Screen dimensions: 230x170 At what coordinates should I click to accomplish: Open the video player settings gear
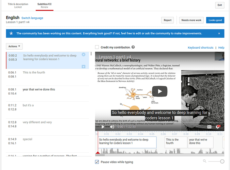point(218,127)
